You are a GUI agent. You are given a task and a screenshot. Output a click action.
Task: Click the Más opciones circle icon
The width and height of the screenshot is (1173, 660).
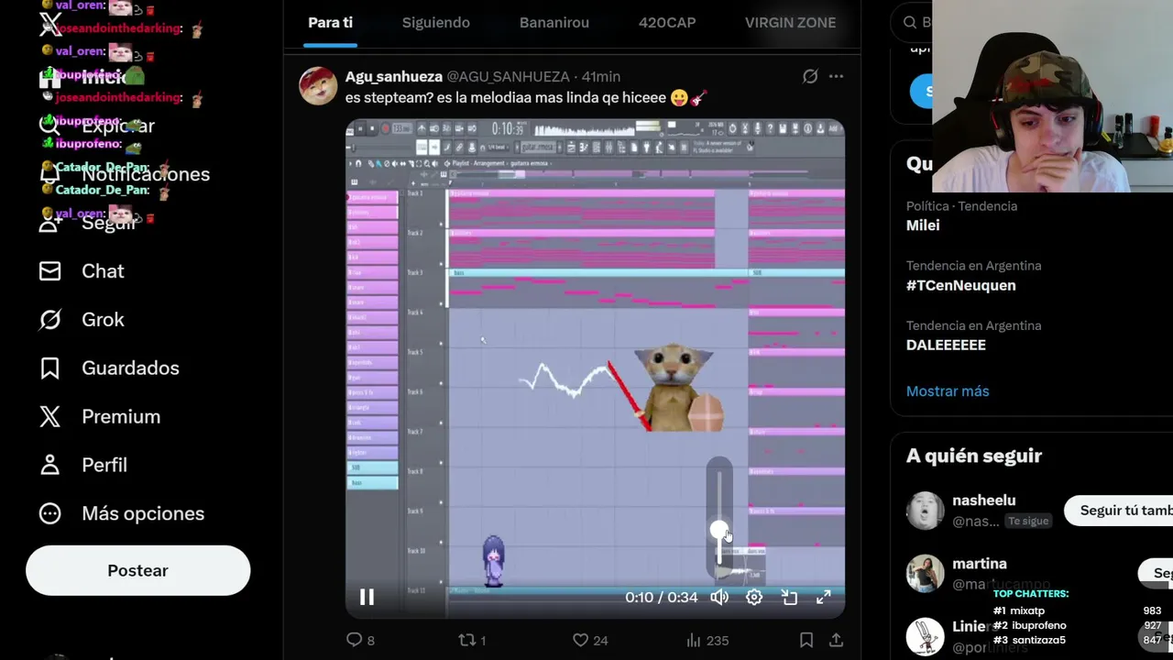50,513
